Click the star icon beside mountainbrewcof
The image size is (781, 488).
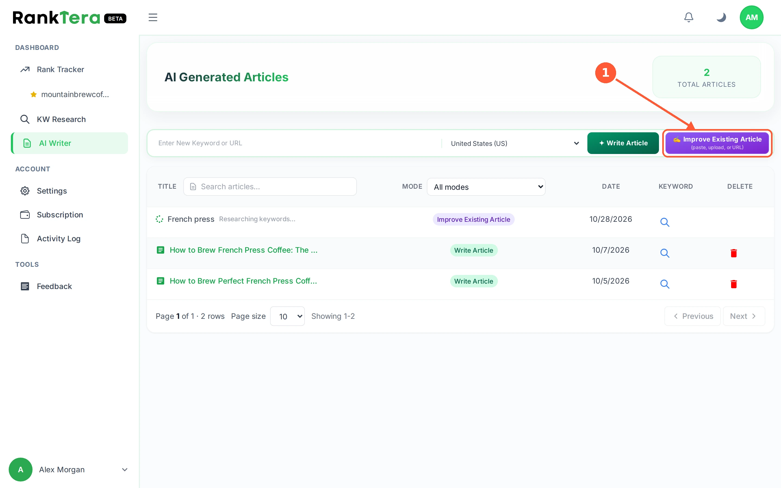pyautogui.click(x=33, y=94)
